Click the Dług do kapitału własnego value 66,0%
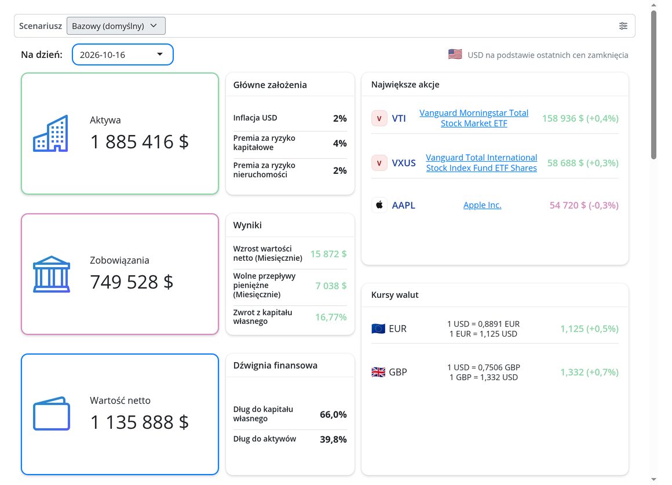Image resolution: width=672 pixels, height=485 pixels. pos(333,414)
